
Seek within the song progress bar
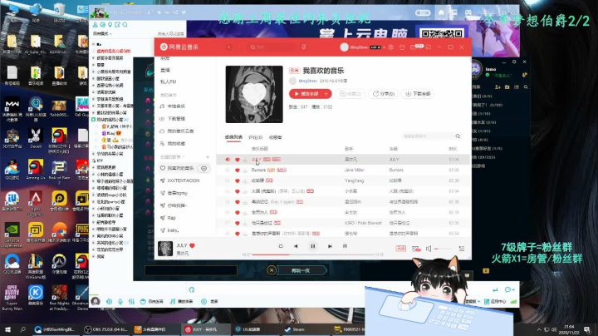tap(313, 254)
